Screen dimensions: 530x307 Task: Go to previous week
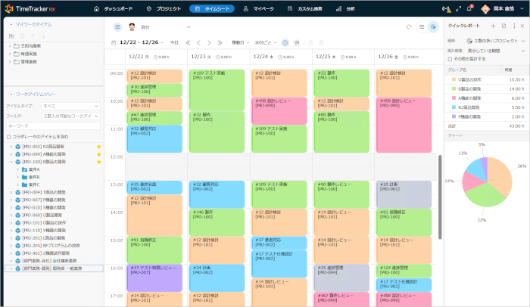point(198,42)
